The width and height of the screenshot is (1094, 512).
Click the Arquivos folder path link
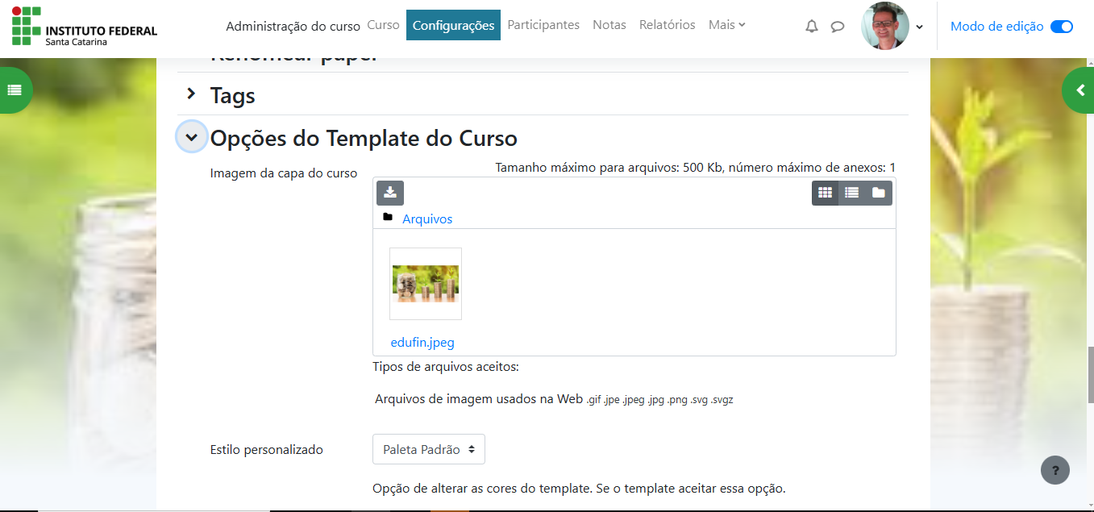pyautogui.click(x=427, y=219)
